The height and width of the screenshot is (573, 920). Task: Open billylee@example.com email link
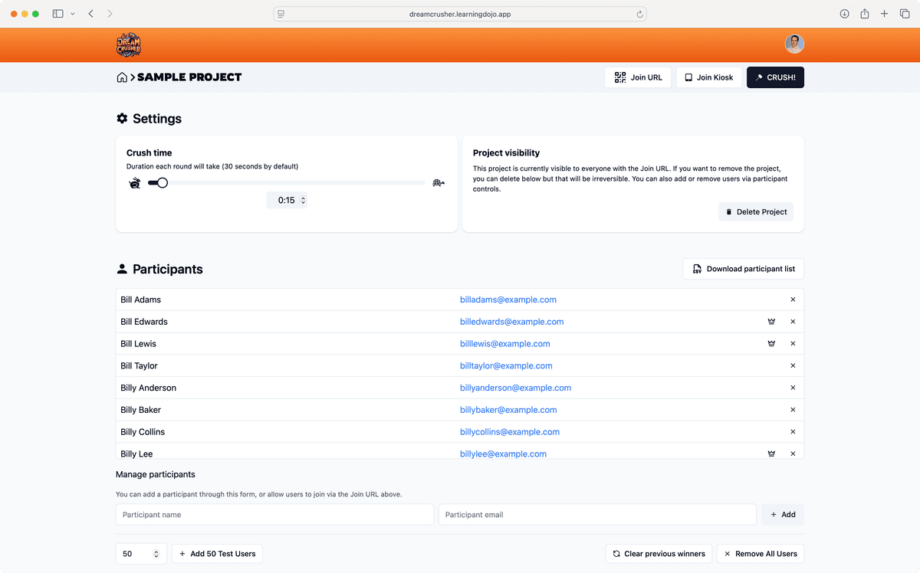click(504, 453)
